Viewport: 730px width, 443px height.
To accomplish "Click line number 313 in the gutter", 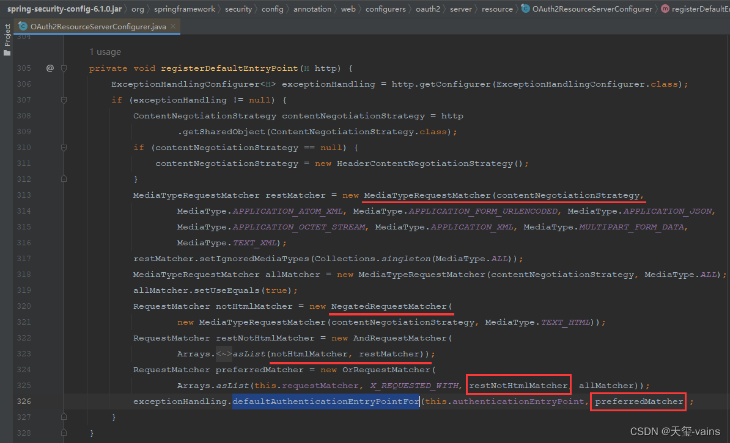I will point(24,195).
